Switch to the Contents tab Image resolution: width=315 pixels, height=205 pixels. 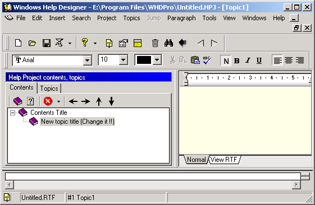[21, 87]
